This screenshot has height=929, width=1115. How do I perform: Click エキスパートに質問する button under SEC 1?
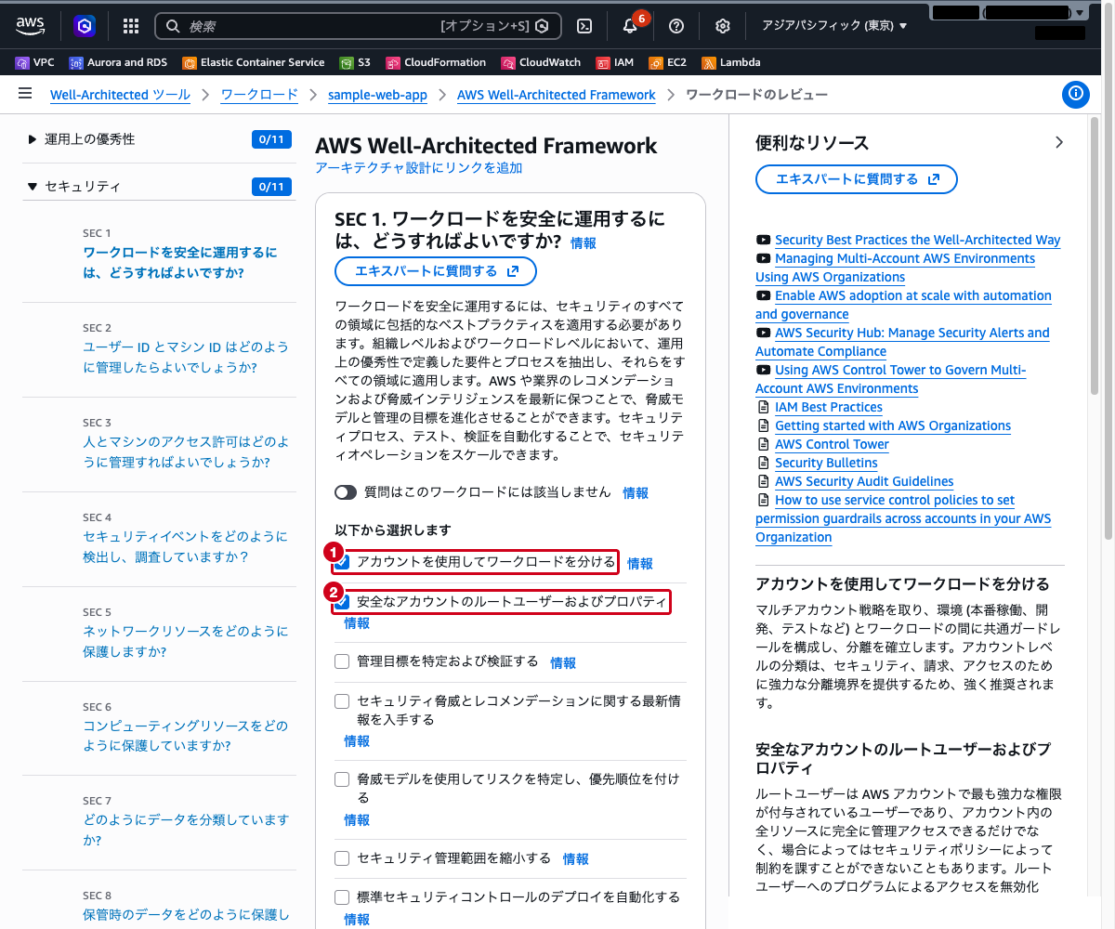tap(436, 271)
